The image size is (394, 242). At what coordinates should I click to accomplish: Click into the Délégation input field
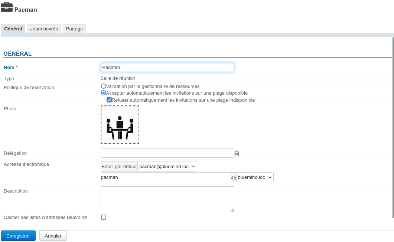pyautogui.click(x=167, y=153)
